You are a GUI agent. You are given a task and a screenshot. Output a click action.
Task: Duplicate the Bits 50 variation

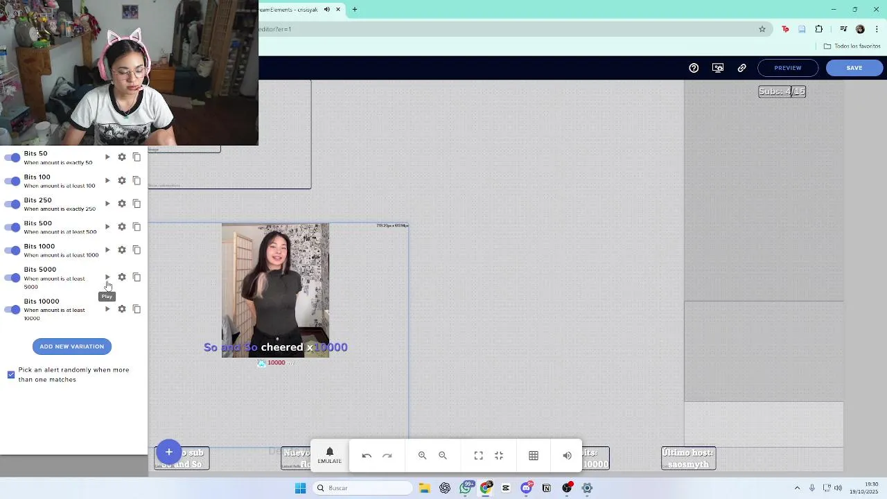coord(137,157)
